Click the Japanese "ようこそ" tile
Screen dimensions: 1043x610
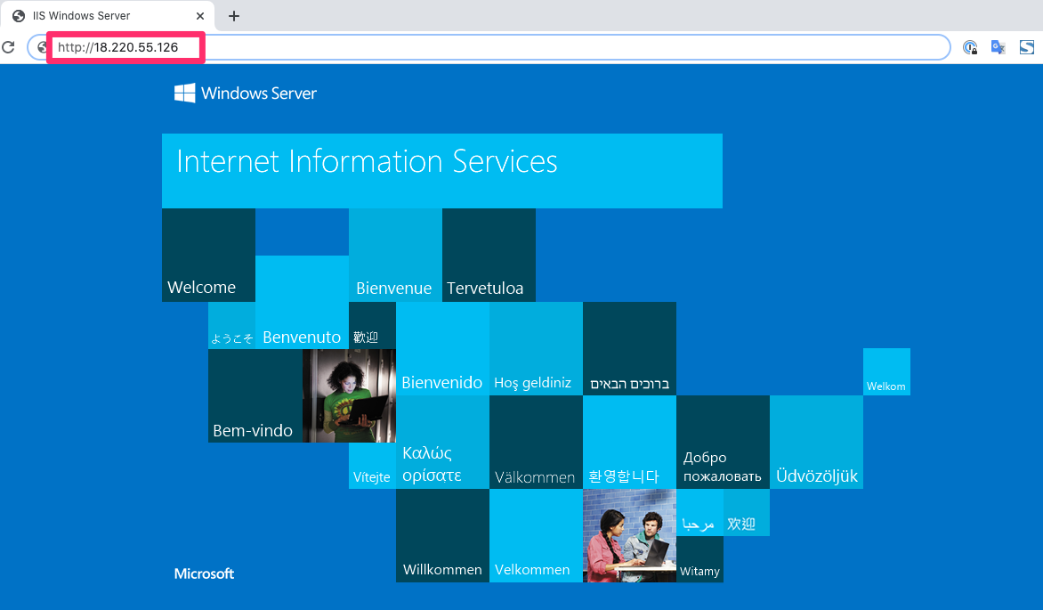pyautogui.click(x=232, y=326)
